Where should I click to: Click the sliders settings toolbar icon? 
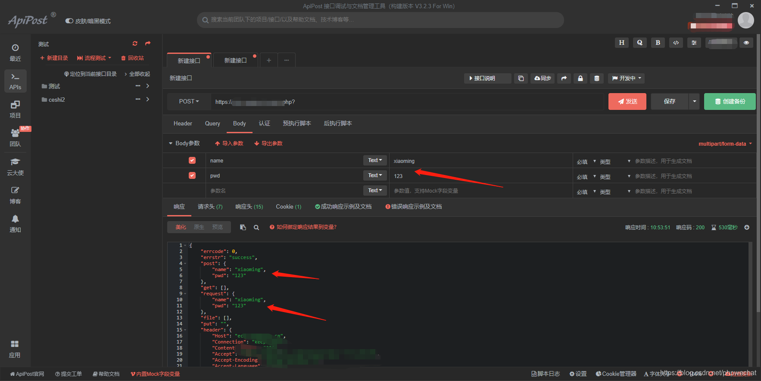pos(694,43)
